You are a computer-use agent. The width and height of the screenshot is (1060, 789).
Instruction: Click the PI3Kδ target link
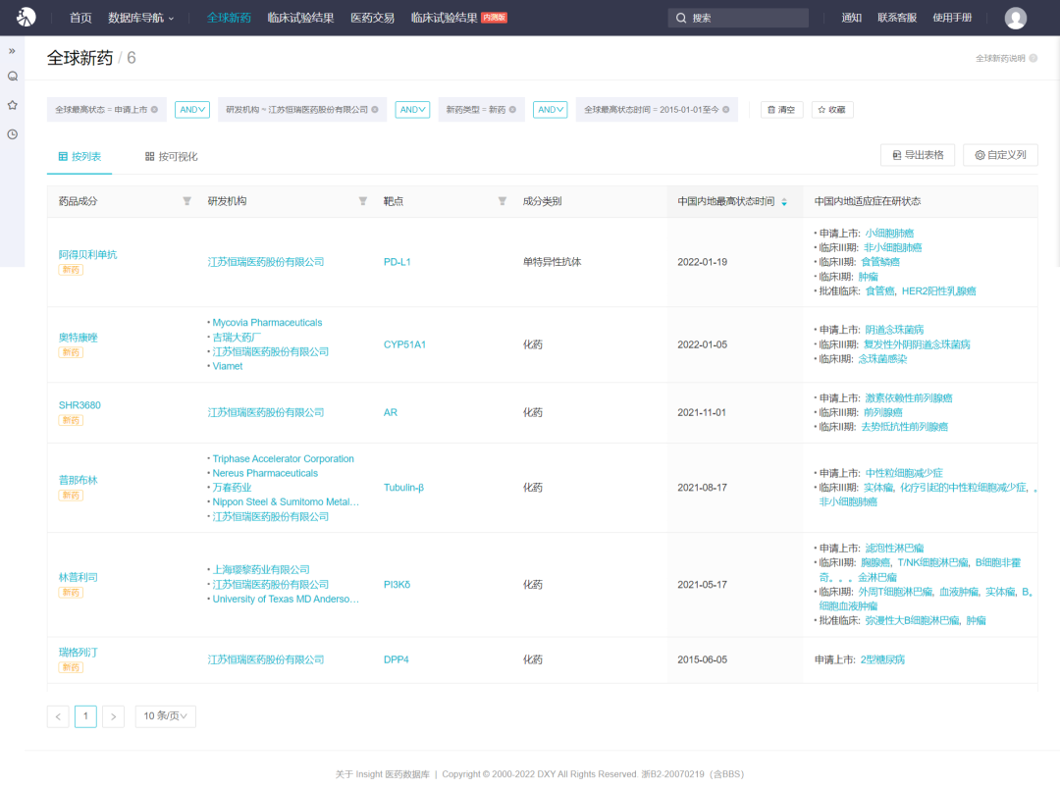coord(397,584)
